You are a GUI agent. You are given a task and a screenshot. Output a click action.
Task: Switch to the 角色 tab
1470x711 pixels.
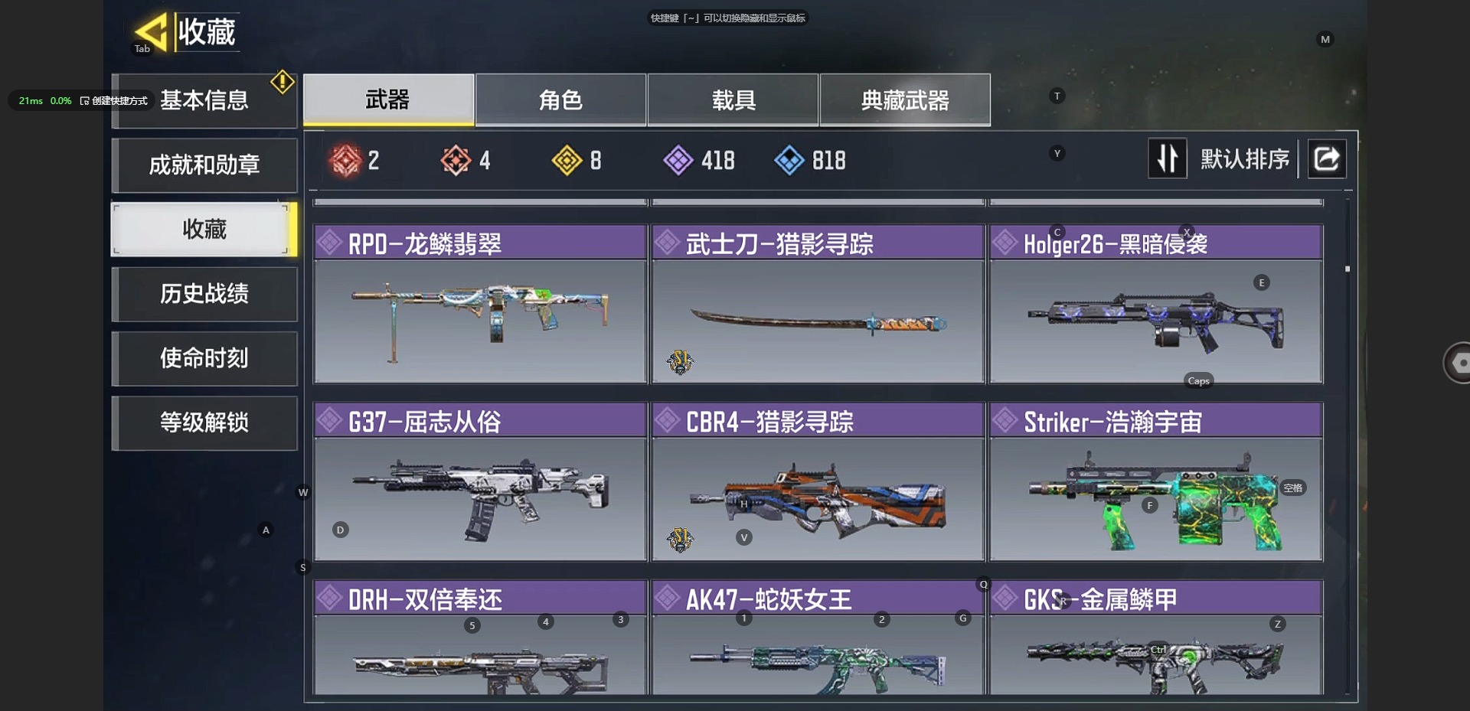point(560,99)
